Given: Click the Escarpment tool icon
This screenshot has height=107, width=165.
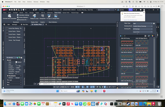Looking at the screenshot, I should tap(42, 16).
